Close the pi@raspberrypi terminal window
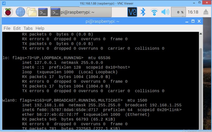 tap(199, 21)
